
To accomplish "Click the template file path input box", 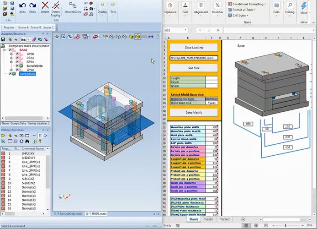I will (194, 58).
